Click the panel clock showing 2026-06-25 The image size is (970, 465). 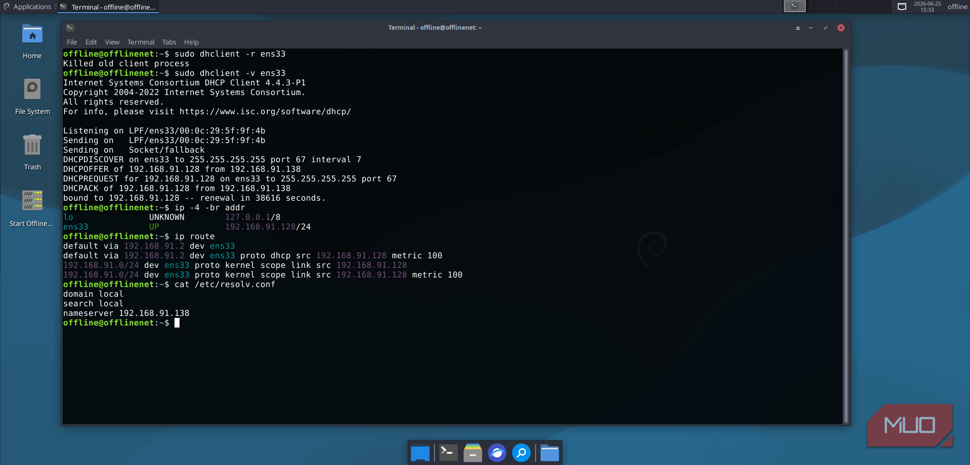[927, 7]
